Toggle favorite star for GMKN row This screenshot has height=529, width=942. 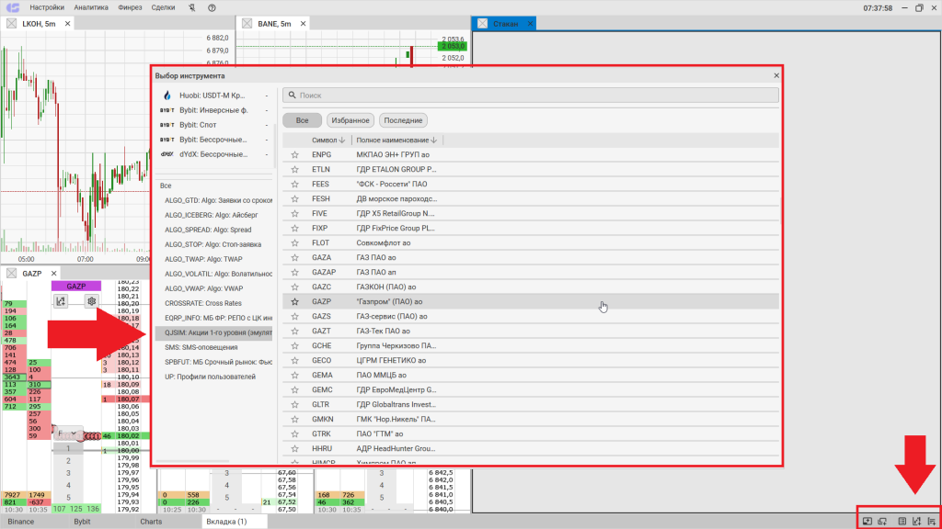[295, 418]
